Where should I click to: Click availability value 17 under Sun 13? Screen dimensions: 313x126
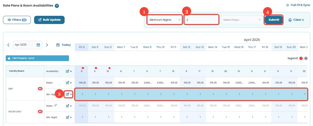click(199, 71)
